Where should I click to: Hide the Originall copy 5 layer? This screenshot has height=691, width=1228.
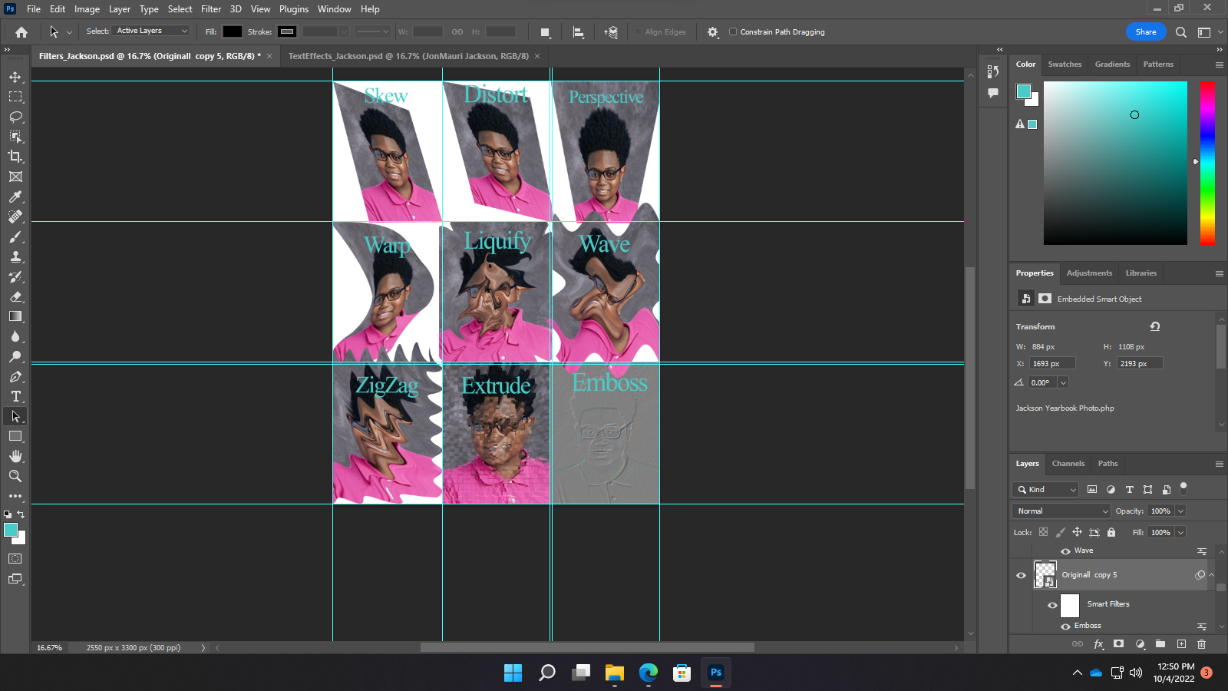tap(1021, 575)
